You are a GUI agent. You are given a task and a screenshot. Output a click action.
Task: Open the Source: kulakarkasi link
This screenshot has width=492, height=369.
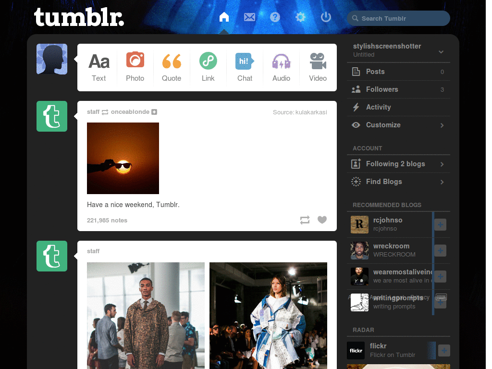pyautogui.click(x=300, y=112)
